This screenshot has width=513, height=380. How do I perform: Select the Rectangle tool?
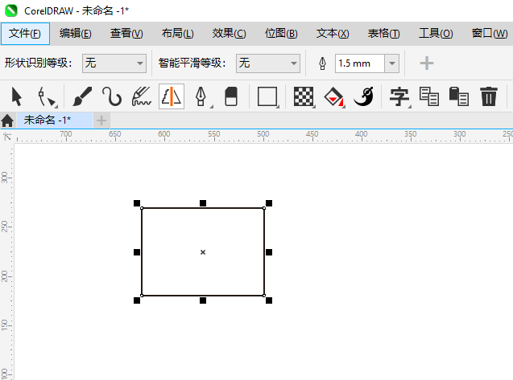click(x=267, y=96)
